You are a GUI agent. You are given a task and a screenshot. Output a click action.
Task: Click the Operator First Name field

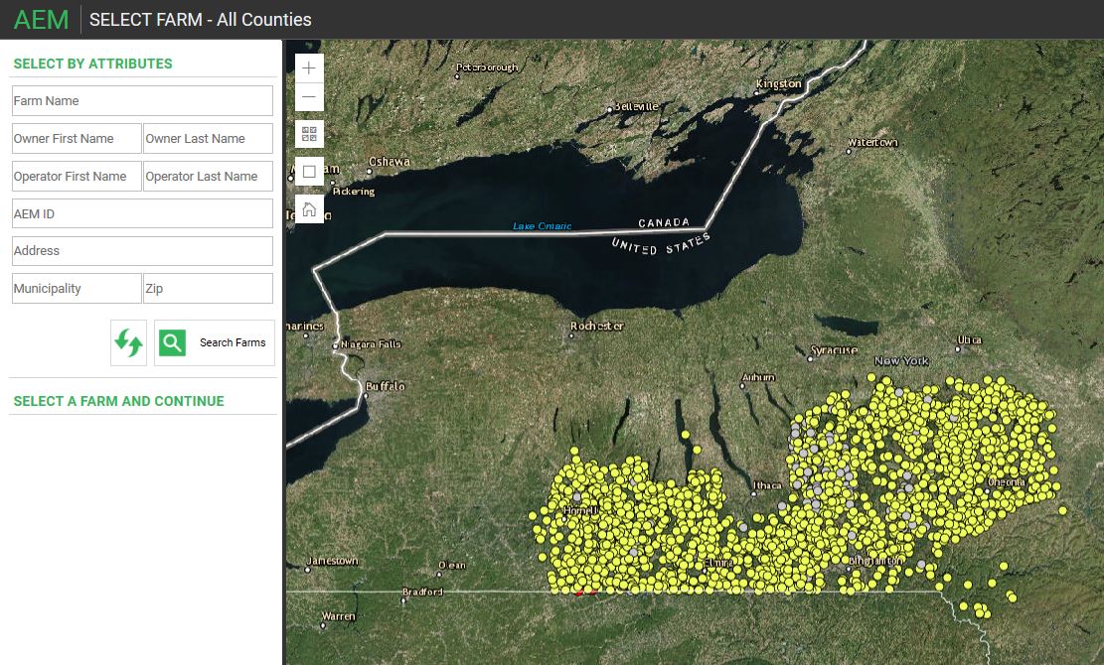point(76,176)
